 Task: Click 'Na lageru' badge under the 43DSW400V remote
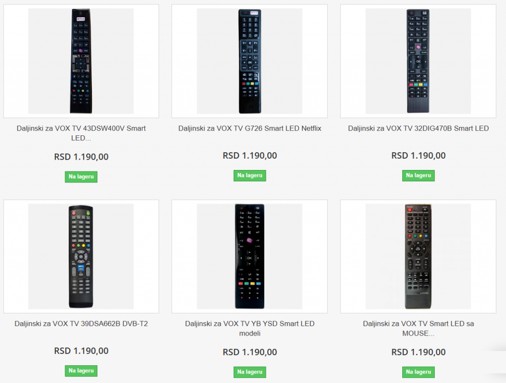(x=81, y=177)
